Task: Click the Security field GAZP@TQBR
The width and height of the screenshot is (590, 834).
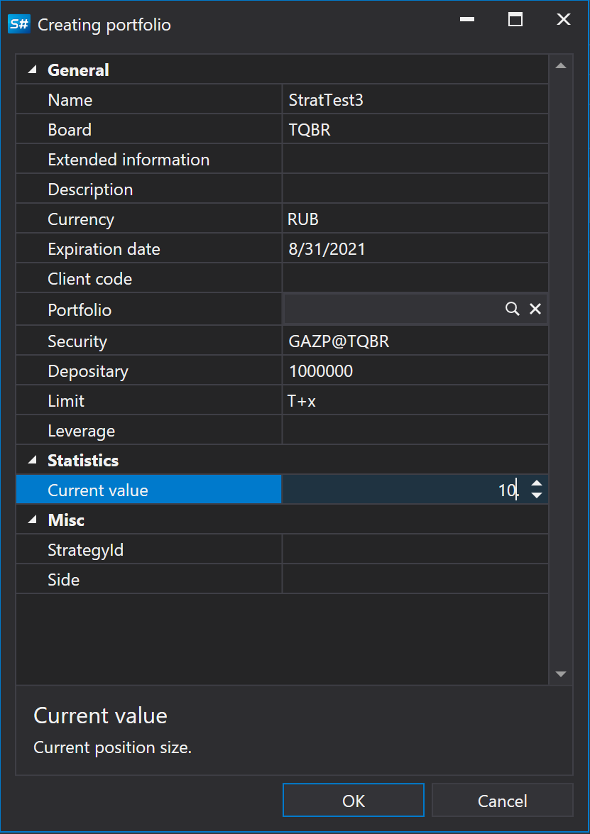Action: [415, 341]
